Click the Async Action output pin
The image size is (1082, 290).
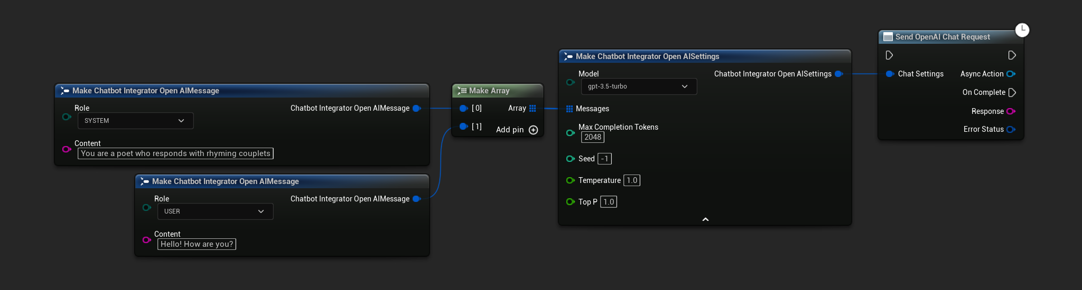[x=1011, y=74]
